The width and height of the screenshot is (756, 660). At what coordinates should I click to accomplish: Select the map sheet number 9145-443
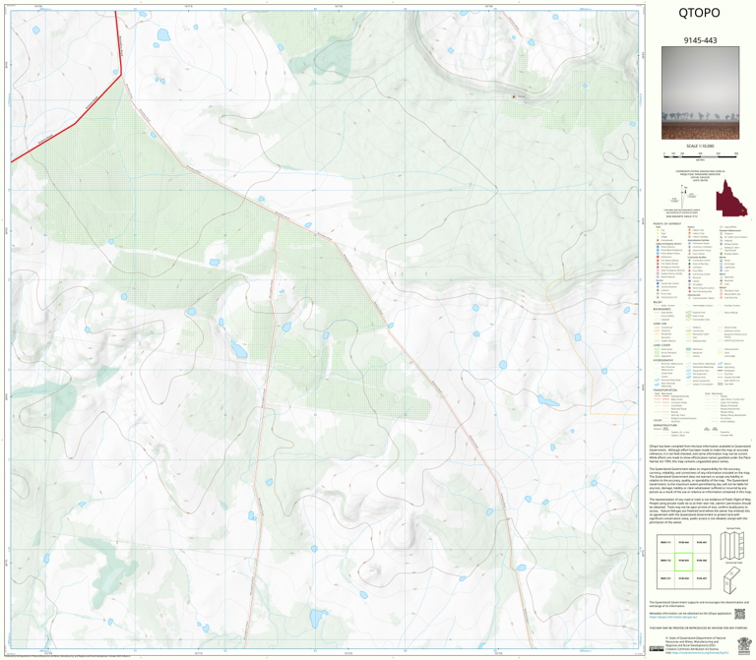coord(700,40)
